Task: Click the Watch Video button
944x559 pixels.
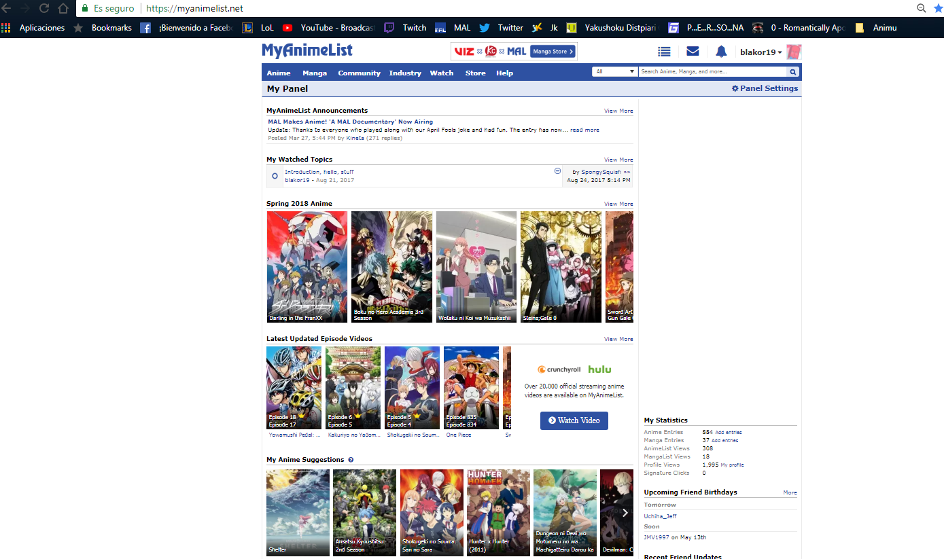Action: point(574,420)
